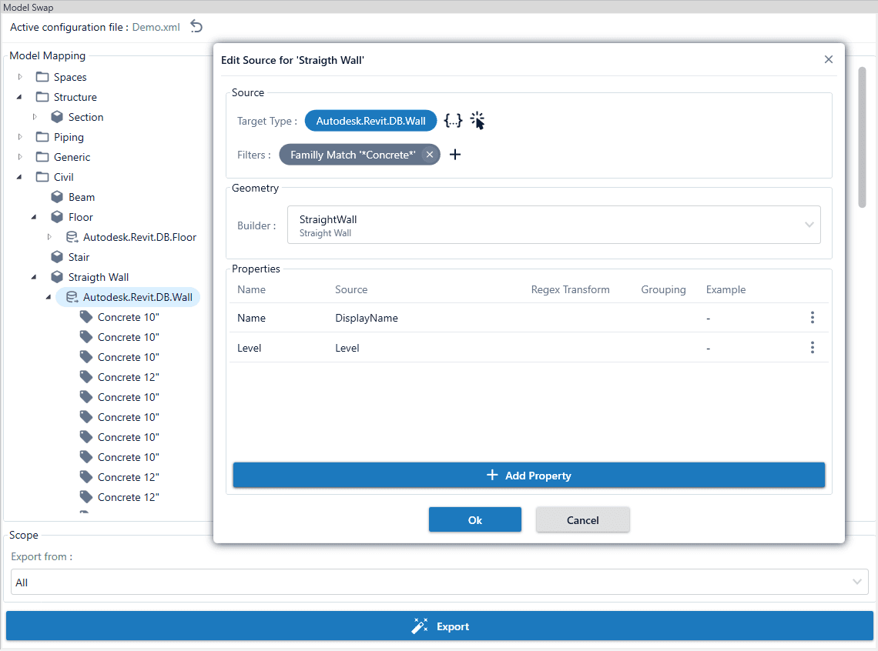
Task: Select the Section tag icon under Structure
Action: coord(58,116)
